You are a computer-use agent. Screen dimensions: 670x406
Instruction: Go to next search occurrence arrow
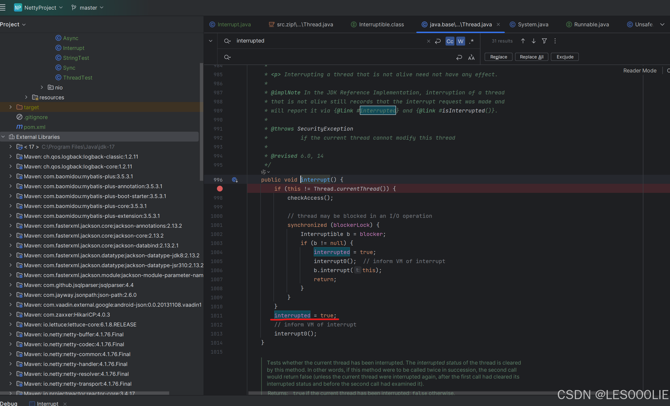click(x=533, y=41)
